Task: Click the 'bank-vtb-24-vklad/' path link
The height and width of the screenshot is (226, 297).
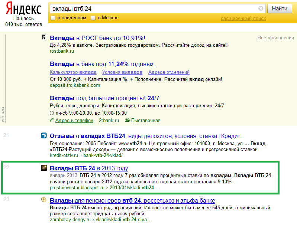Action: click(x=103, y=155)
